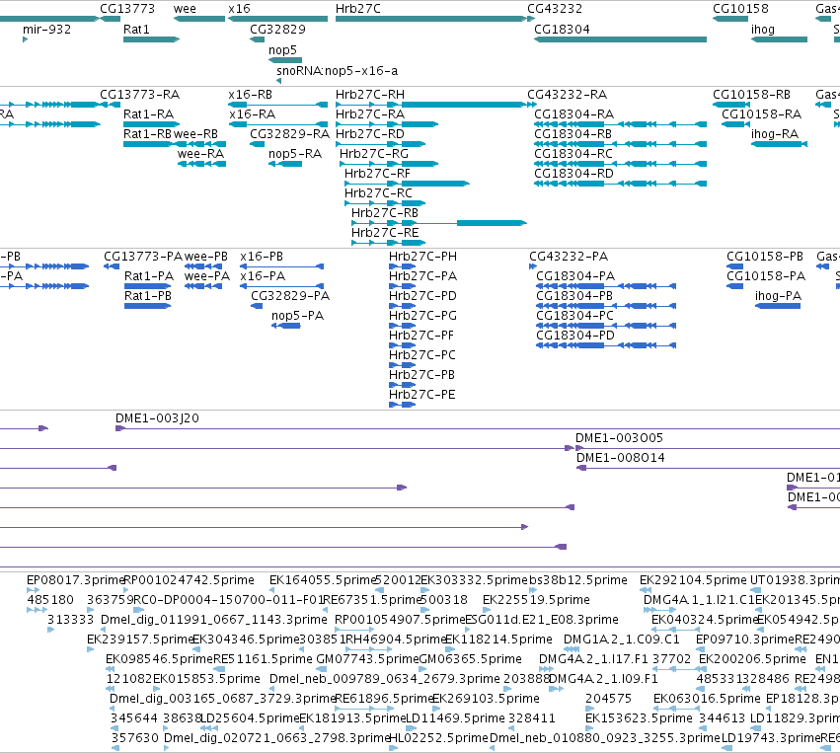Select the EK063016.5prime EST glyph
The width and height of the screenshot is (840, 753).
677,709
